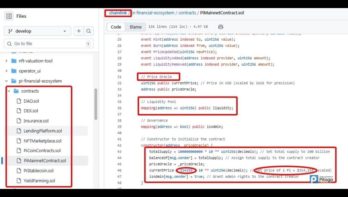The image size is (348, 197).
Task: Click the Pitogo logo watermark
Action: 322,179
